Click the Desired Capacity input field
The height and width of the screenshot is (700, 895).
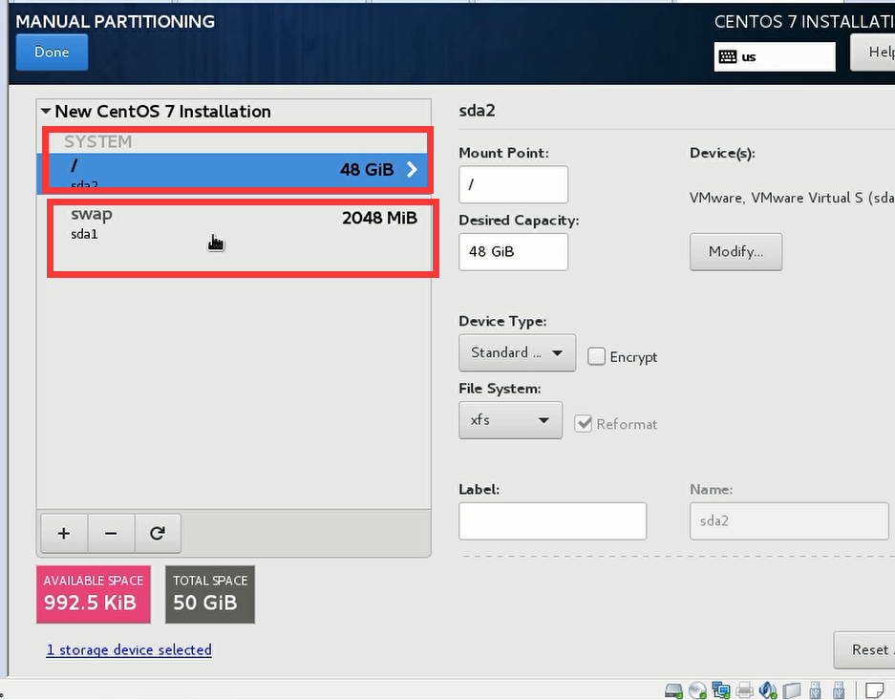pyautogui.click(x=513, y=252)
